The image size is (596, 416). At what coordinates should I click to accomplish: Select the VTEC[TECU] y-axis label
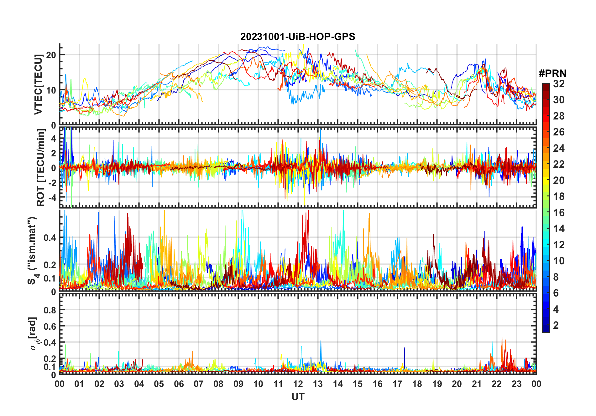tap(38, 84)
